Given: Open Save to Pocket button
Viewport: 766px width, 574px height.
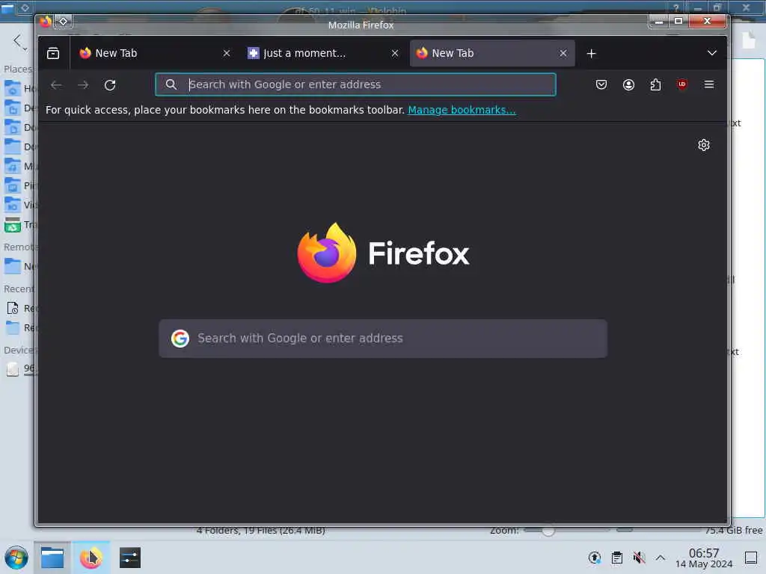Looking at the screenshot, I should 601,85.
